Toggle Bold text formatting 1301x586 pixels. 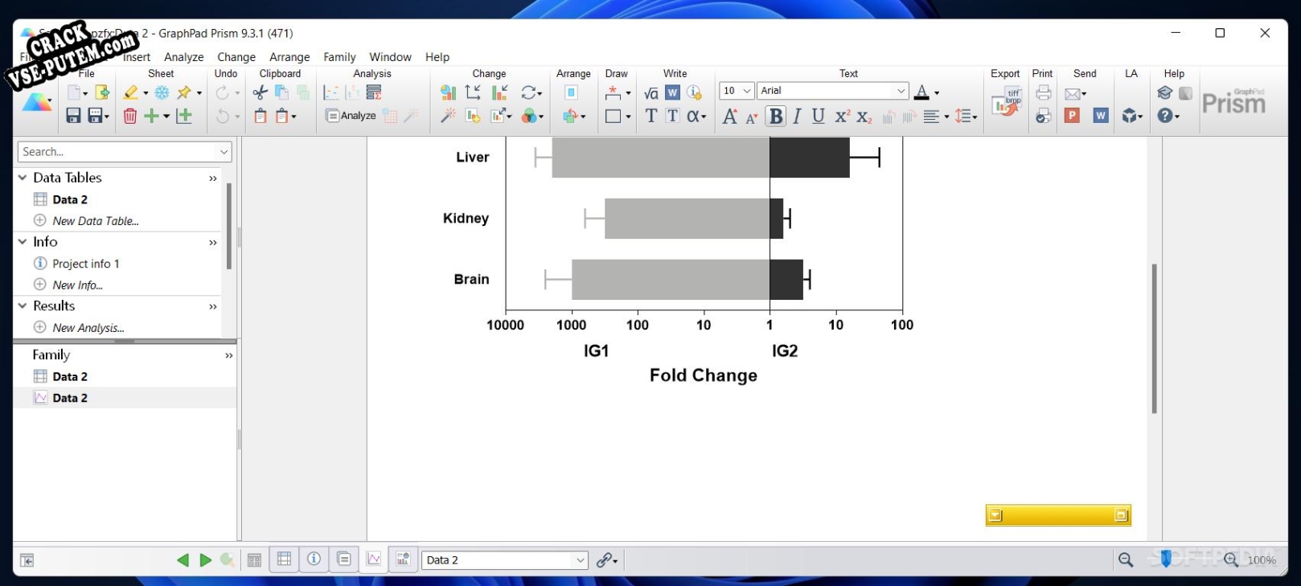pyautogui.click(x=776, y=116)
